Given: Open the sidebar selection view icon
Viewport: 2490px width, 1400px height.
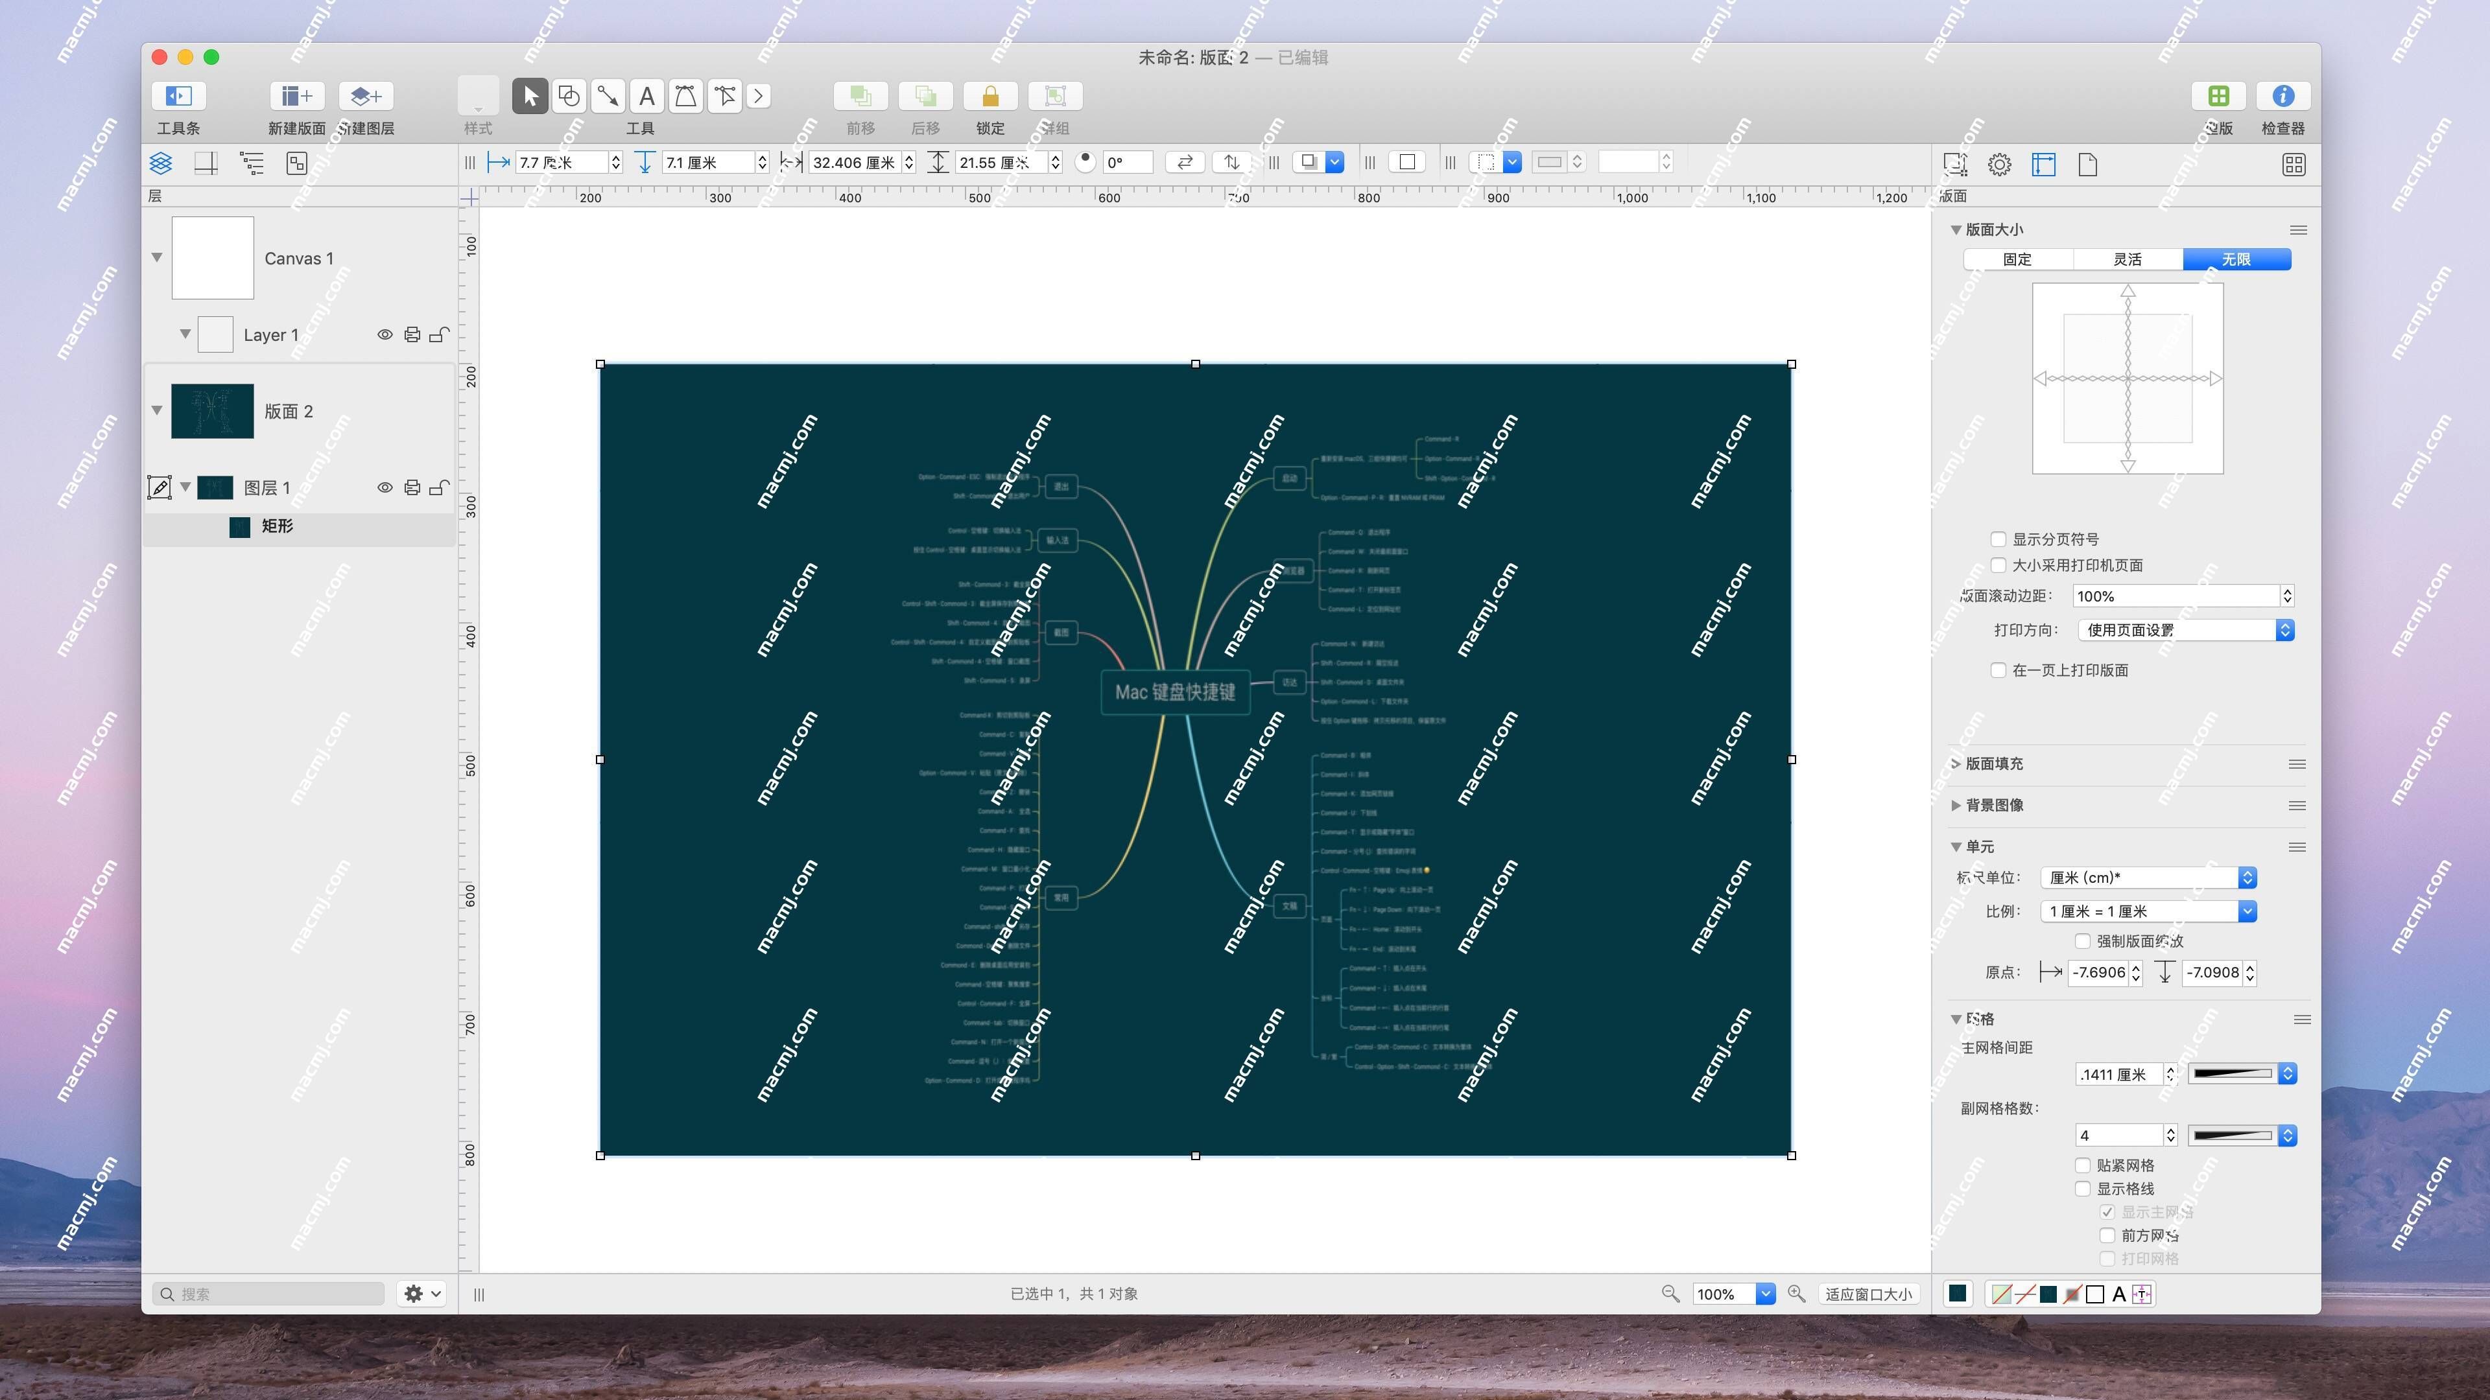Looking at the screenshot, I should 297,163.
